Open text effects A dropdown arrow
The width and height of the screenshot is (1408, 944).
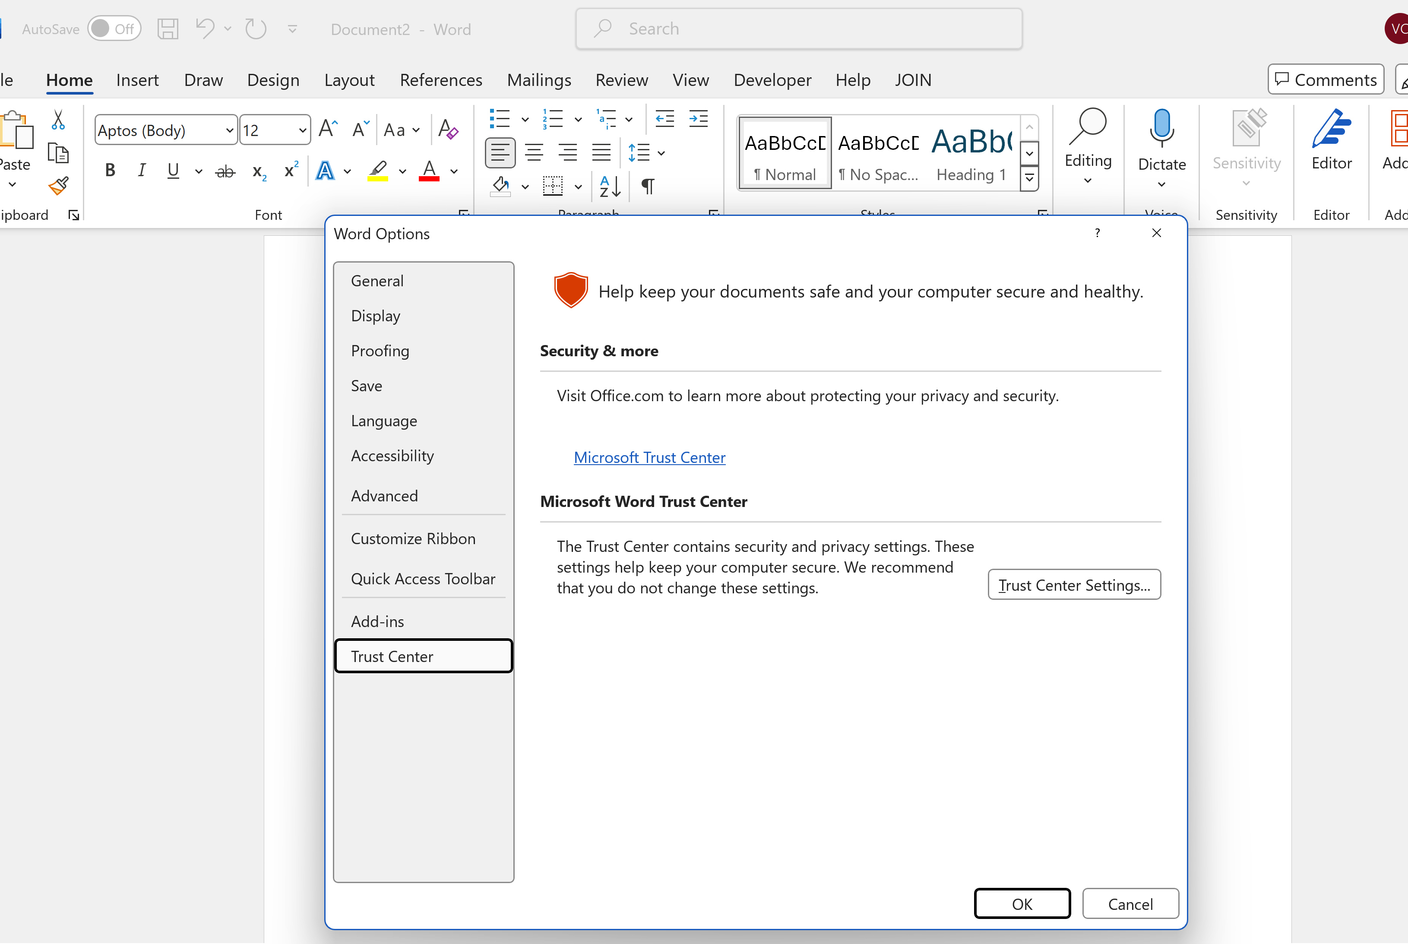pos(347,171)
